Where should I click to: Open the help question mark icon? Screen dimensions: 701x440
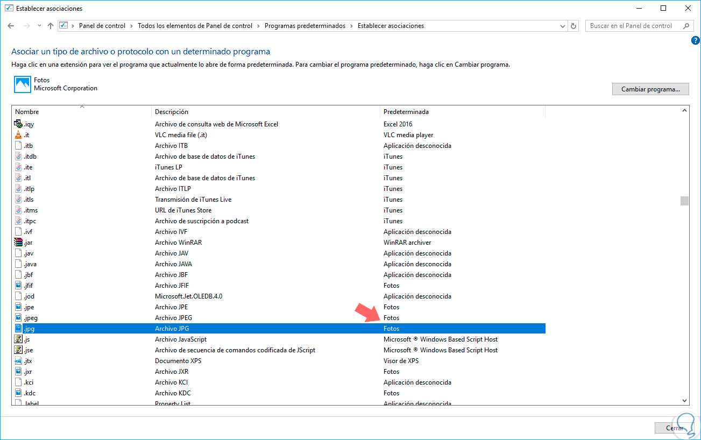[695, 40]
